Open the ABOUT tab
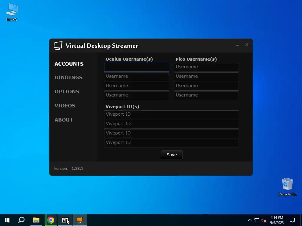The image size is (302, 226). click(x=64, y=120)
